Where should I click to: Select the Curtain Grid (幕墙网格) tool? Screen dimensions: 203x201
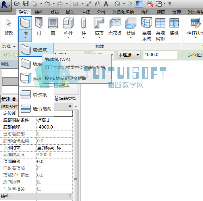tap(160, 29)
